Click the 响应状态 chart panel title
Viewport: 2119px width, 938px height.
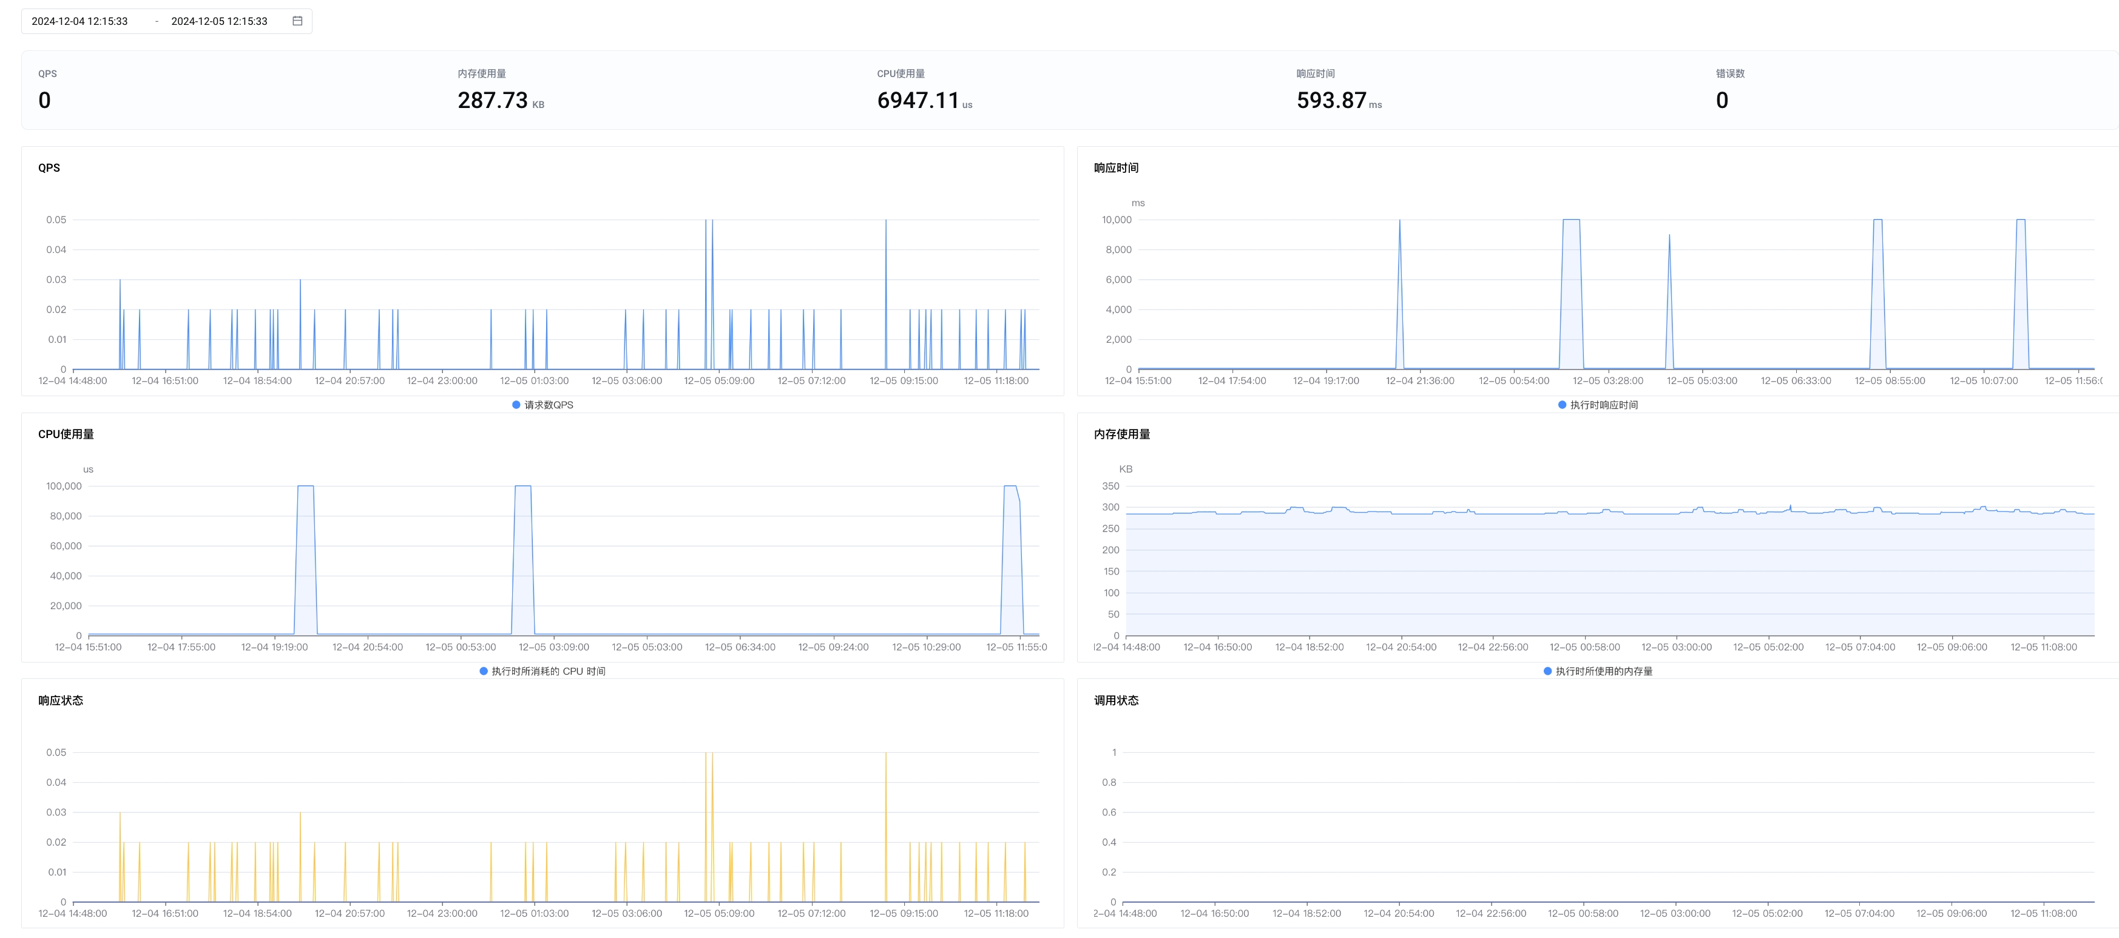pos(60,701)
